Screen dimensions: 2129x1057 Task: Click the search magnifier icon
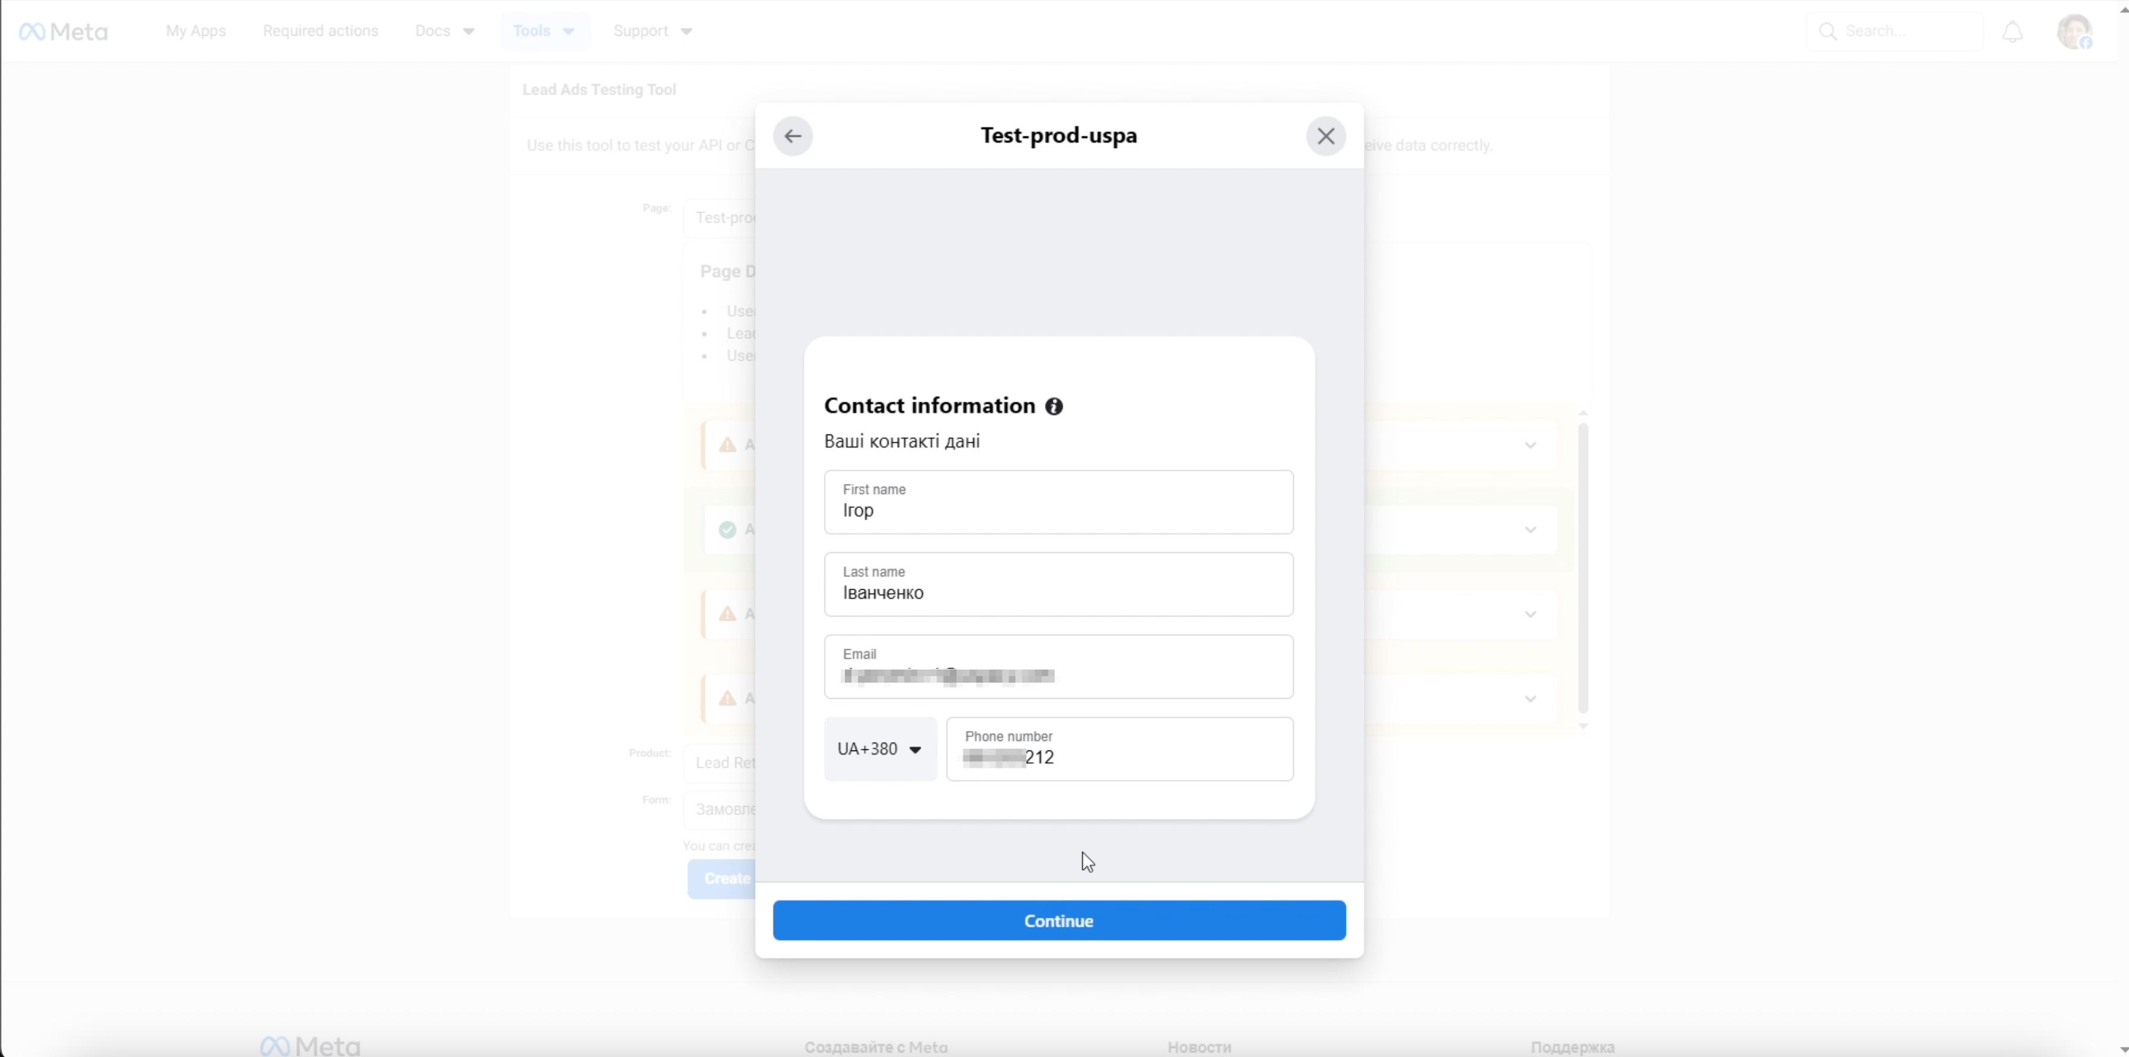1828,32
